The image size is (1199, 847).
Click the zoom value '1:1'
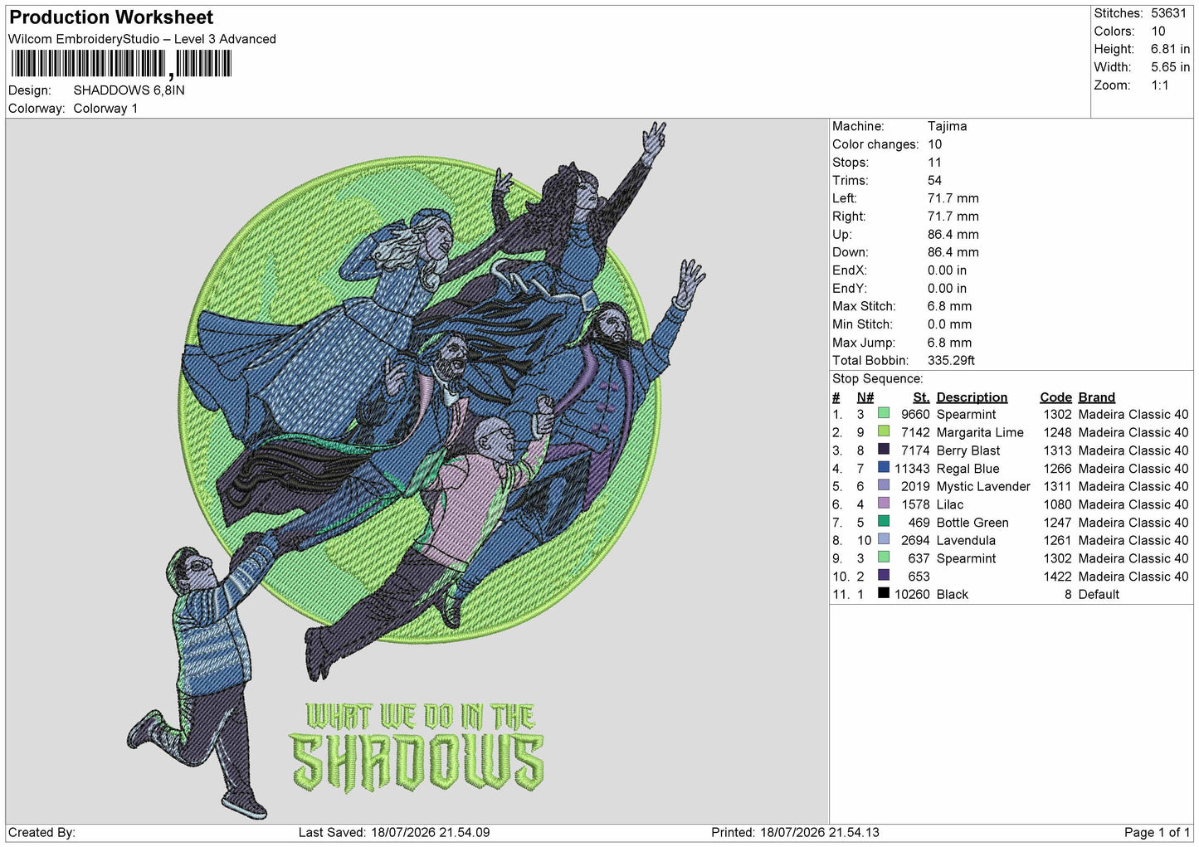(x=1160, y=85)
